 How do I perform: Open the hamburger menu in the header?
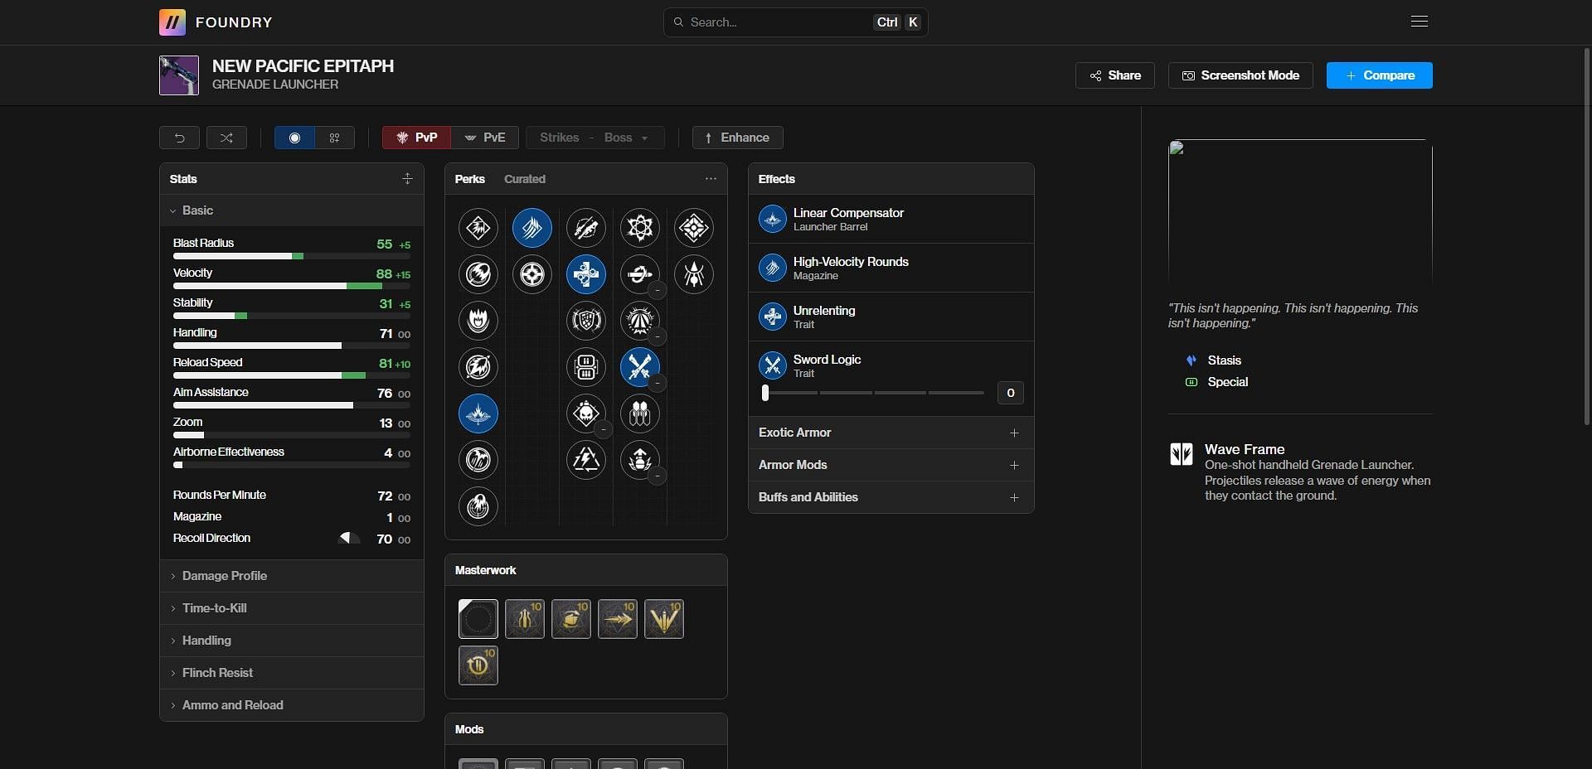pos(1420,22)
